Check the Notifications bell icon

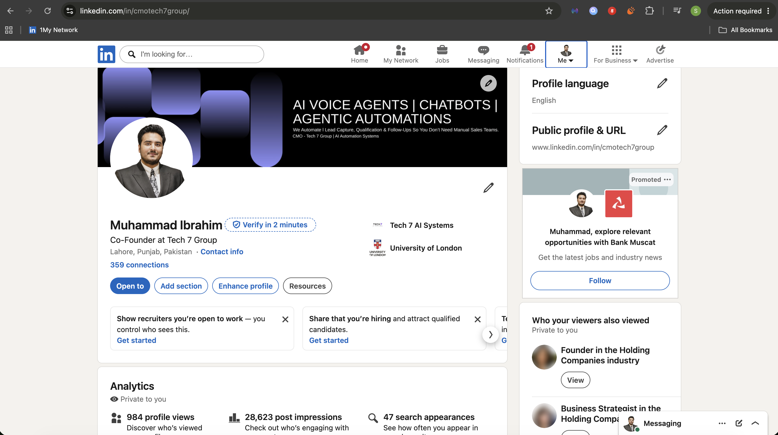pyautogui.click(x=525, y=54)
